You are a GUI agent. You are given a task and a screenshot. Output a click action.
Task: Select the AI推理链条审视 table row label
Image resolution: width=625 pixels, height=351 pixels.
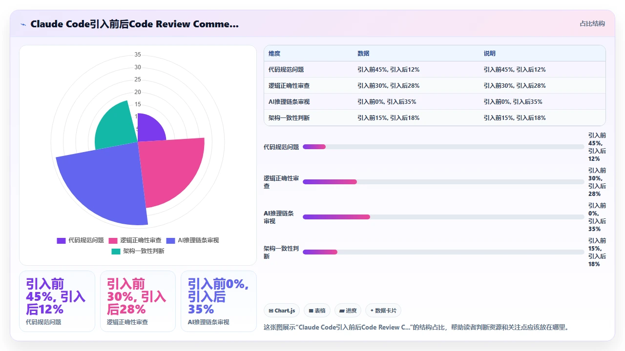(x=289, y=102)
